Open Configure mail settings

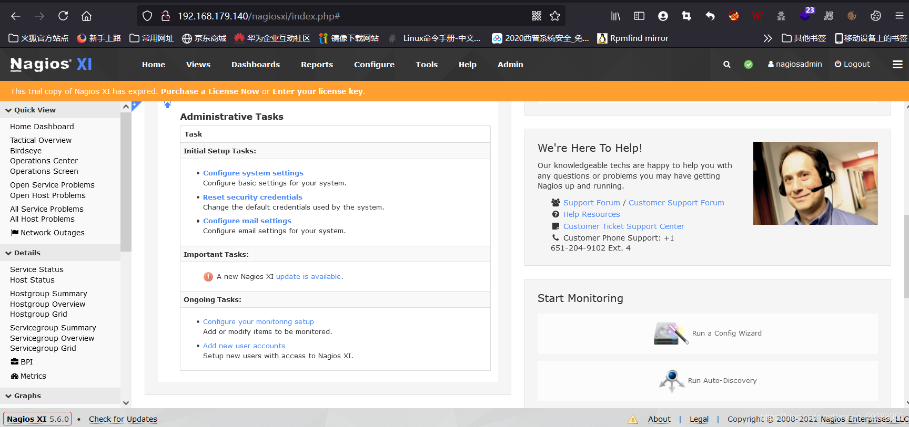tap(247, 221)
